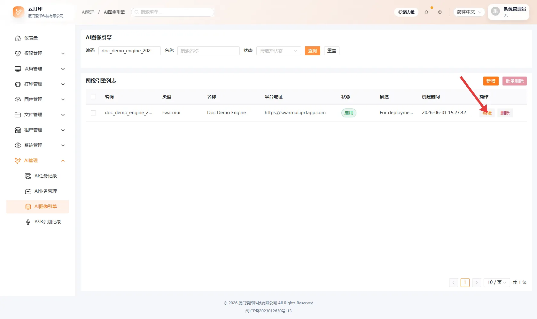Screen dimensions: 537x319
Task: Click the 活力橙 theme color button
Action: point(406,12)
